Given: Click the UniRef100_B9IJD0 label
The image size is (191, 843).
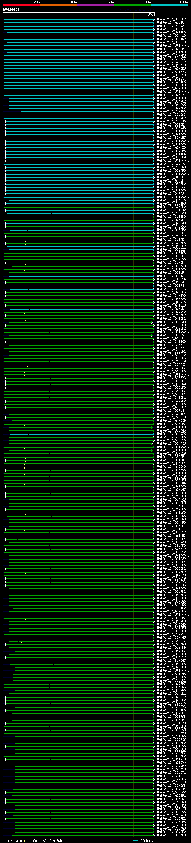Looking at the screenshot, I should 171,32.
